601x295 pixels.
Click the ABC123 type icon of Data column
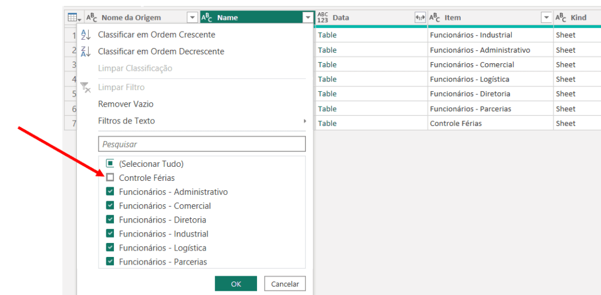[323, 18]
